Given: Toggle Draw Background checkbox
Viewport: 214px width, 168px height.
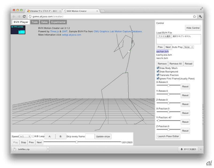Looking at the screenshot, I should click(158, 71).
